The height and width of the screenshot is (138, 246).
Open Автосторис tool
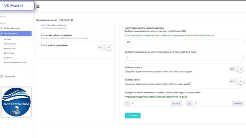[x=9, y=53]
